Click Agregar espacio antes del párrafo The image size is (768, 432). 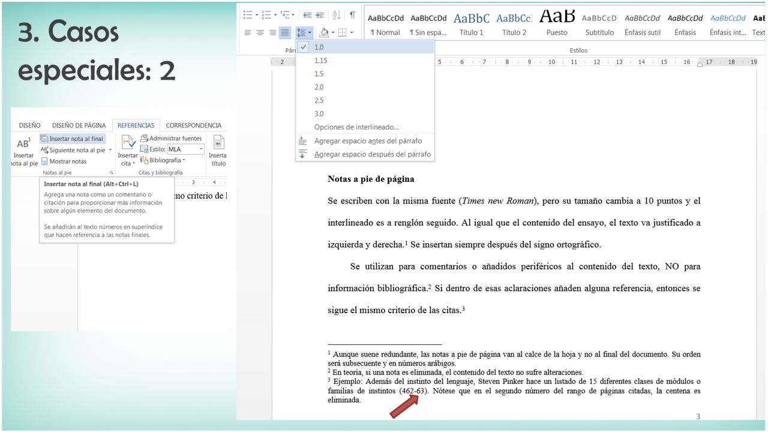pyautogui.click(x=364, y=141)
